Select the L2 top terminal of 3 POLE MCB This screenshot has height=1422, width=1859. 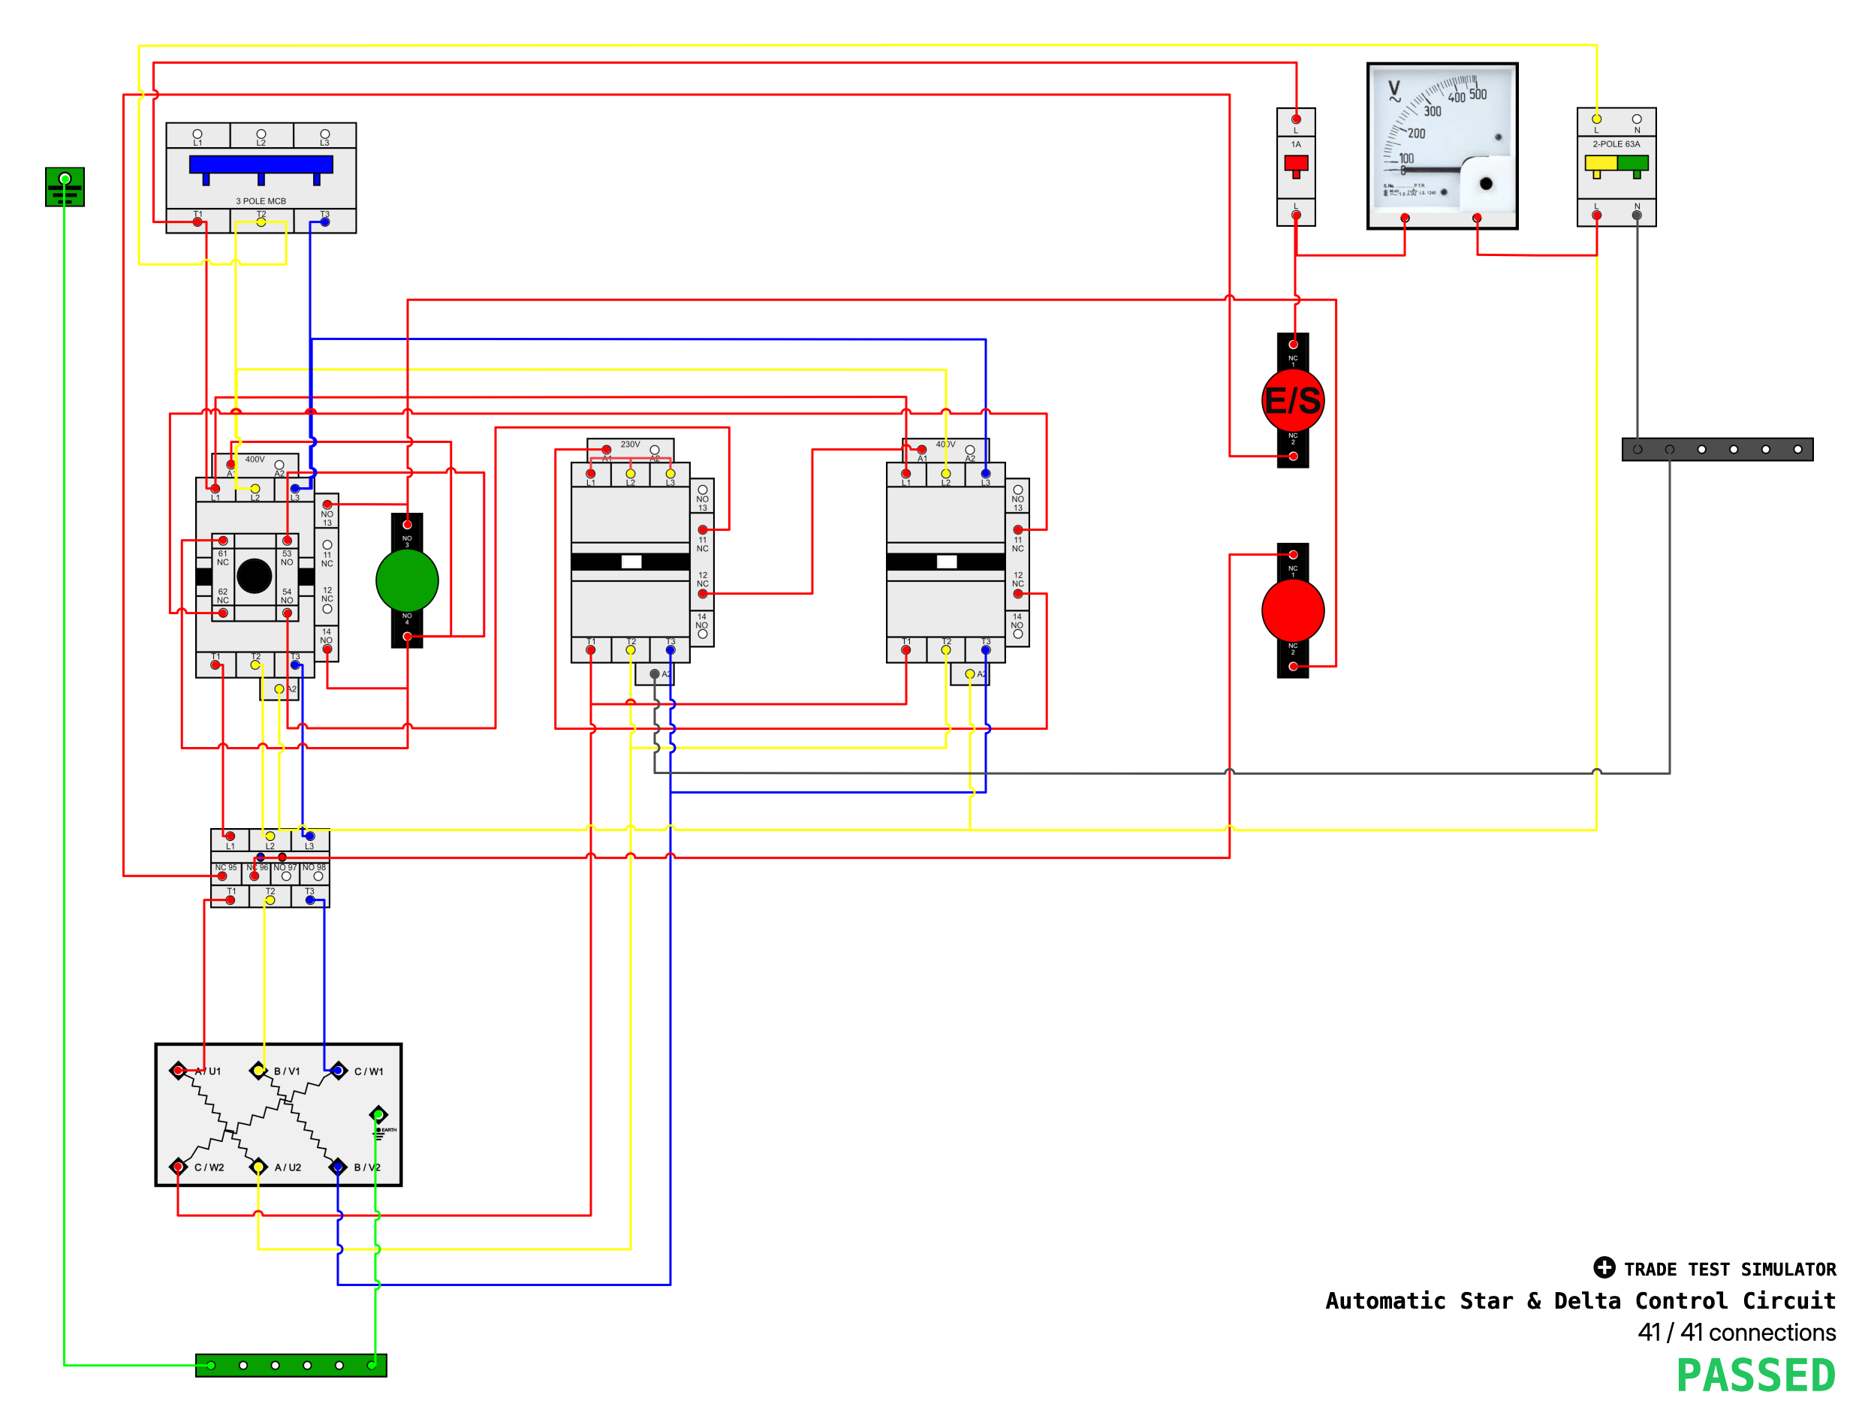click(x=261, y=134)
